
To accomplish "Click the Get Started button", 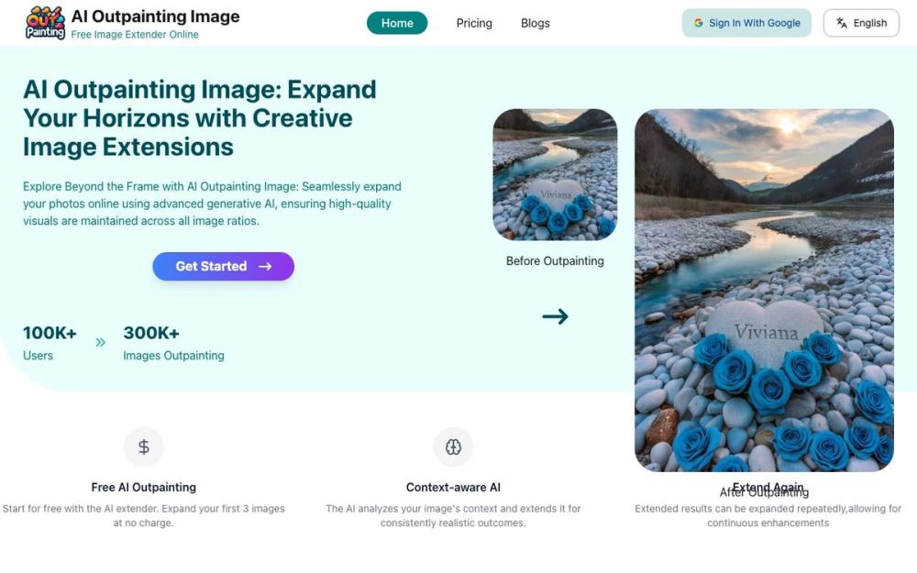I will pos(223,266).
